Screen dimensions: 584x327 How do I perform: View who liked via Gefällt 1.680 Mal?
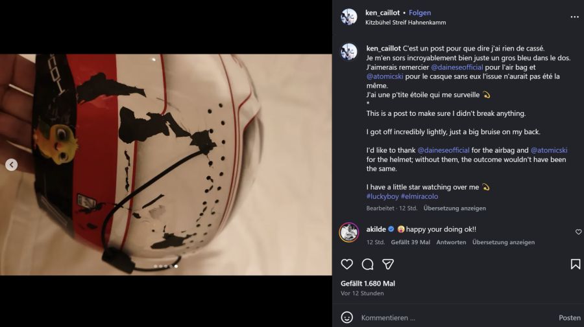click(x=368, y=284)
